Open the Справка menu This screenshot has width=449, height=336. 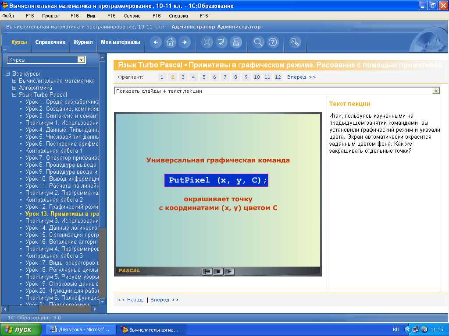pos(178,16)
